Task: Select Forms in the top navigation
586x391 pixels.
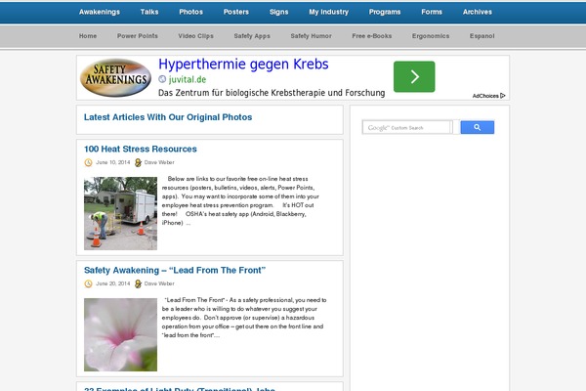Action: (x=432, y=12)
